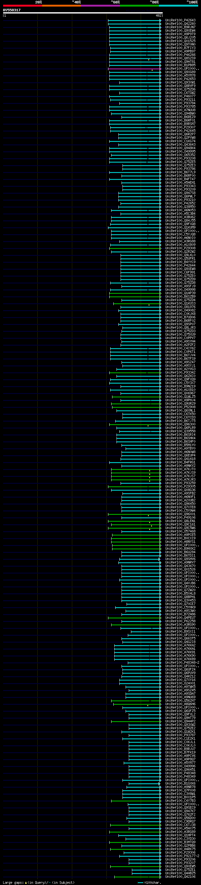Click subject label UniRef100_Q41418
Image resolution: width=201 pixels, height=885 pixels.
[180, 459]
